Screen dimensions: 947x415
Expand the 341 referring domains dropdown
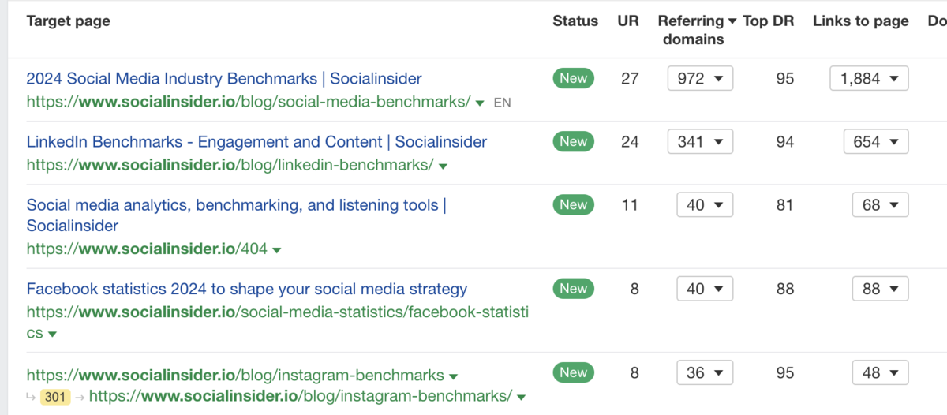(x=700, y=142)
